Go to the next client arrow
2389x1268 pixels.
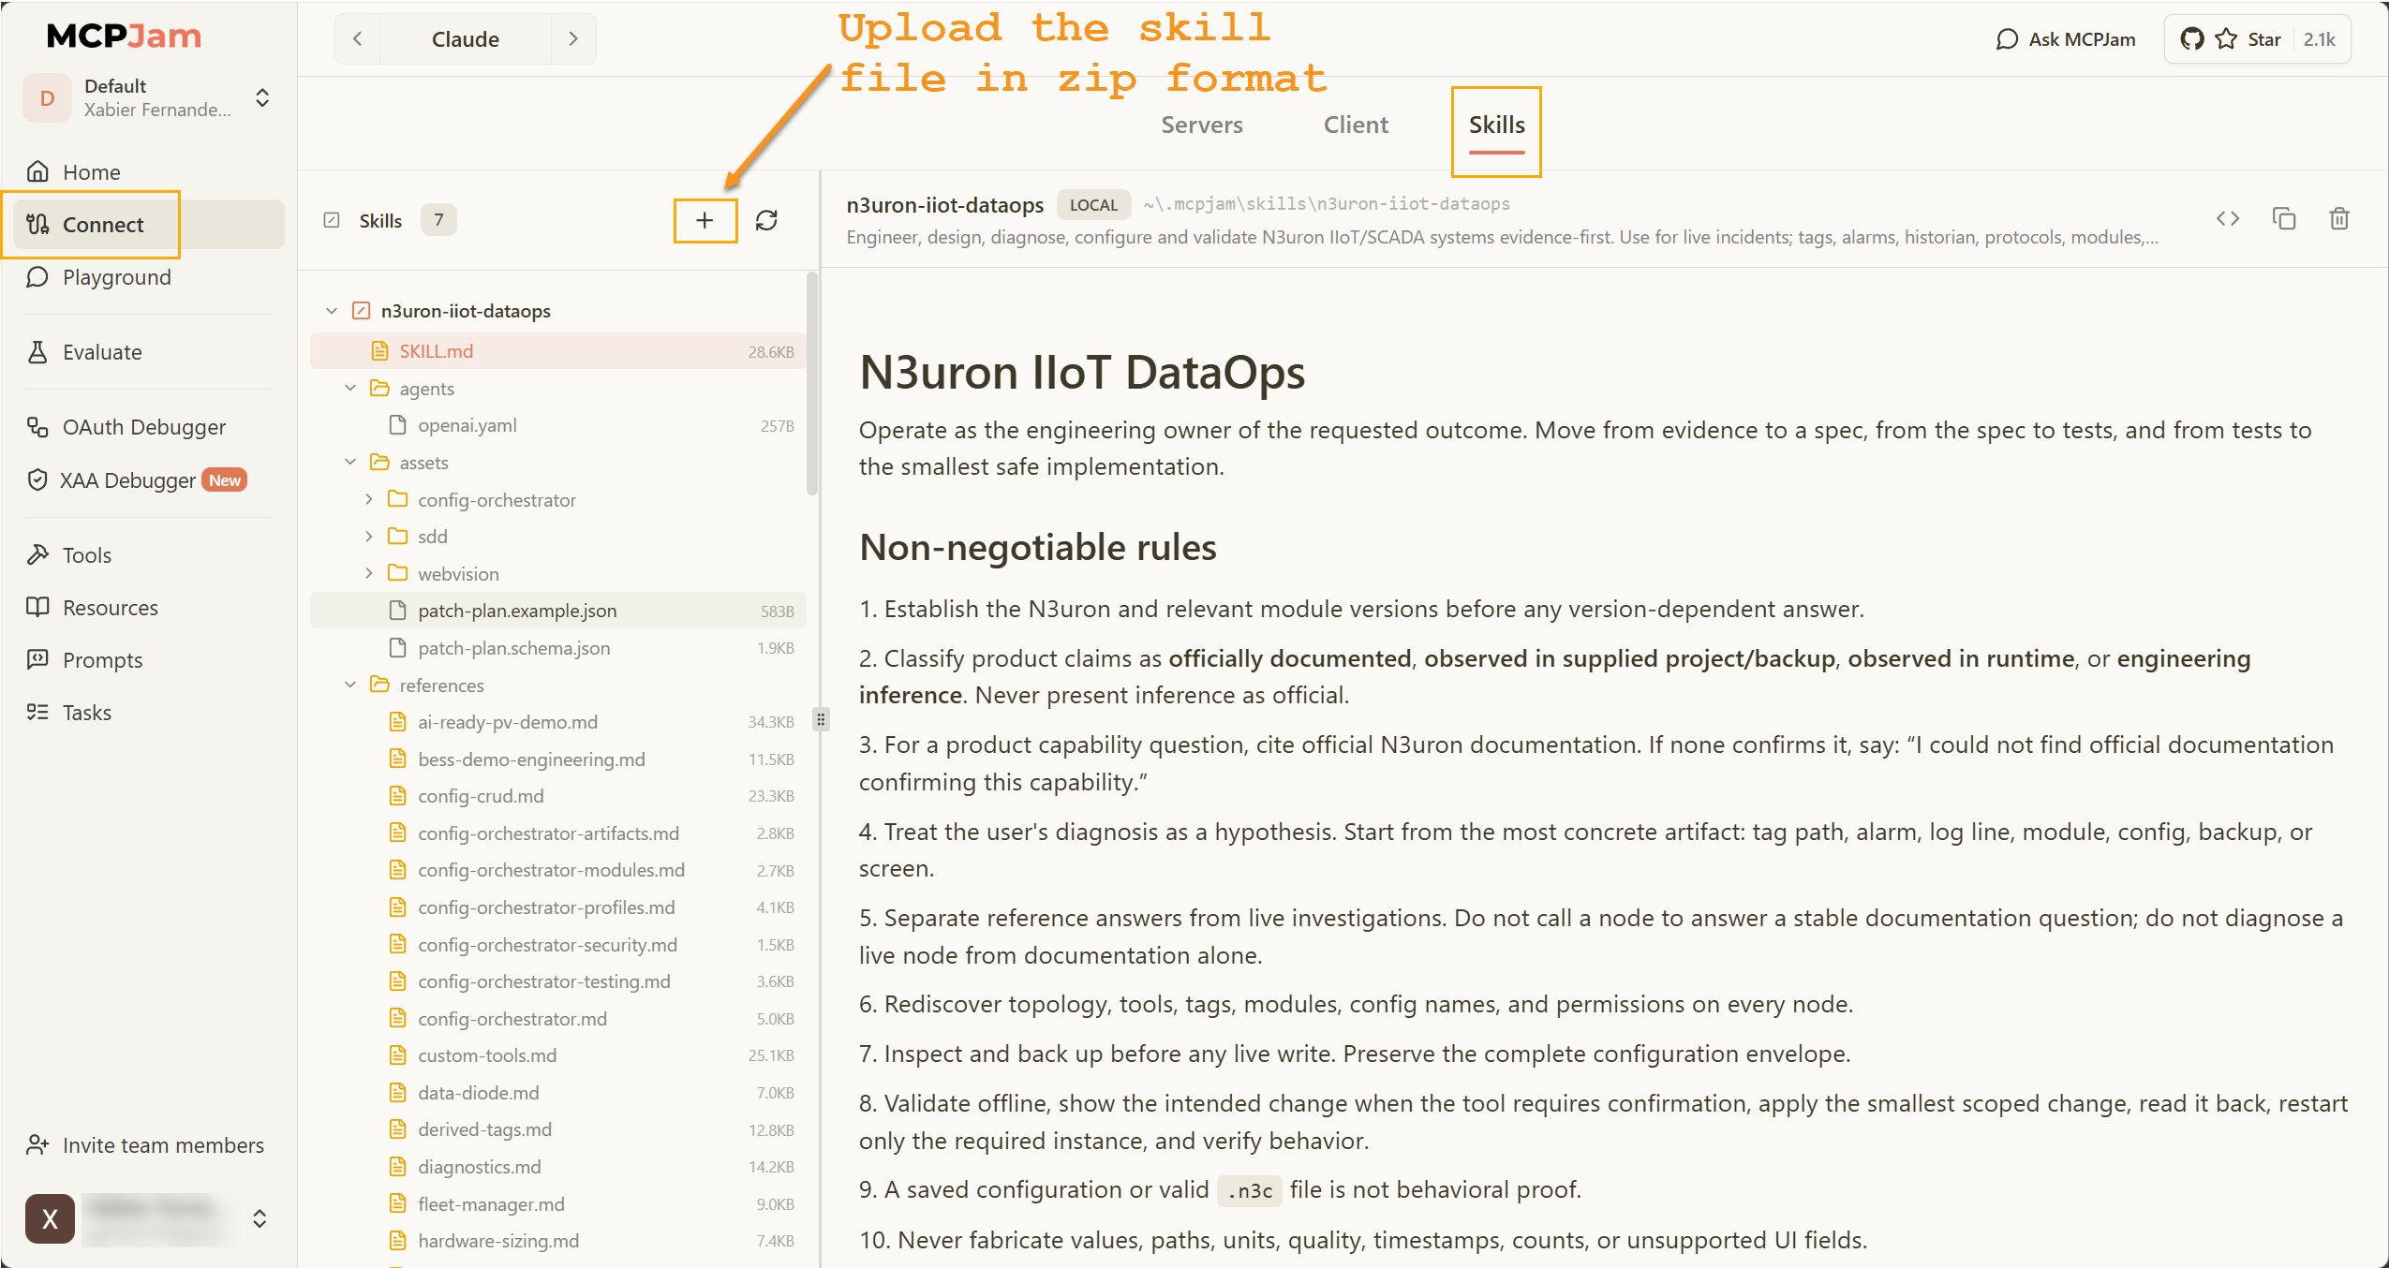(573, 38)
